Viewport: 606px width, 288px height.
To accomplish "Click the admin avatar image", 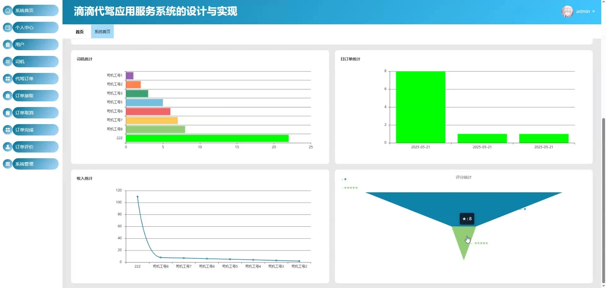I will click(x=567, y=11).
